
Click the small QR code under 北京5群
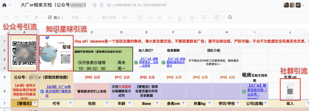coord(290,91)
